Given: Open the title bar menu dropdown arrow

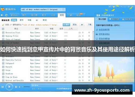Looking at the screenshot, I should (x=122, y=7).
